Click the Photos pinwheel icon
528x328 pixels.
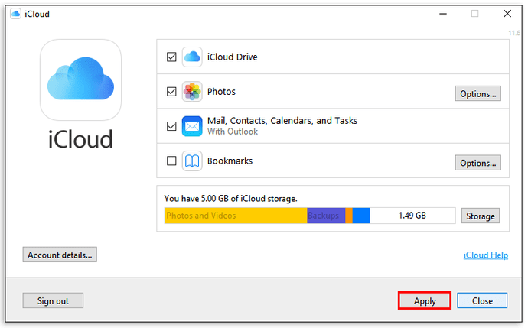192,92
